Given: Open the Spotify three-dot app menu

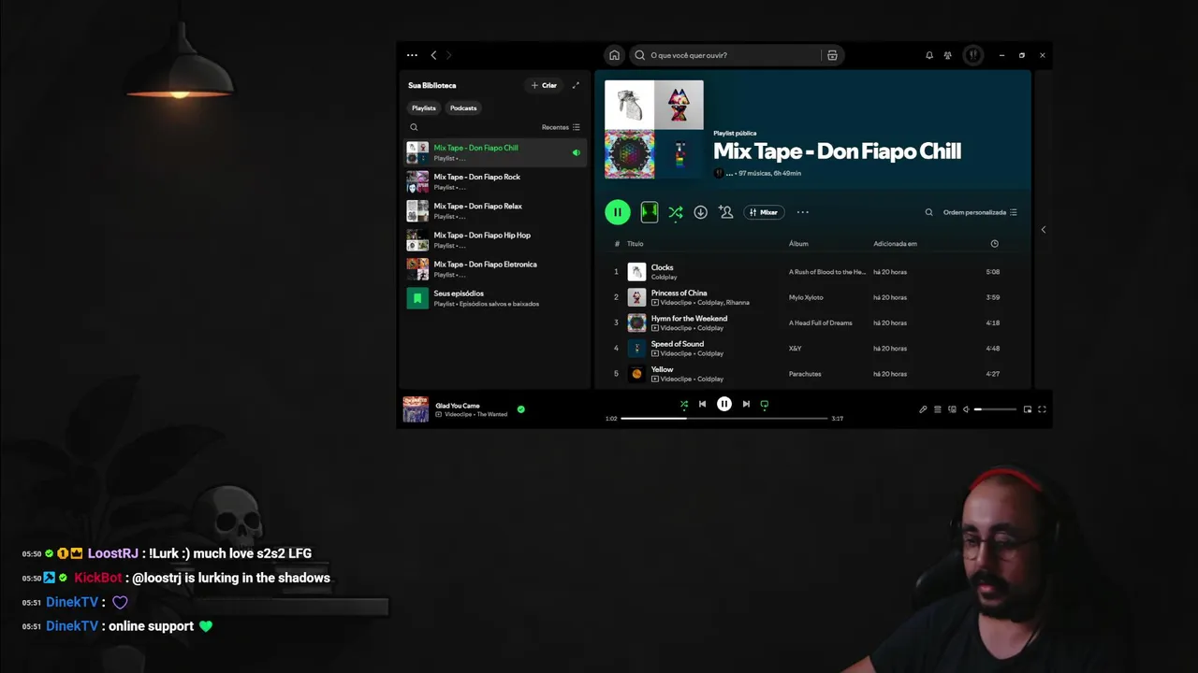Looking at the screenshot, I should tap(412, 55).
